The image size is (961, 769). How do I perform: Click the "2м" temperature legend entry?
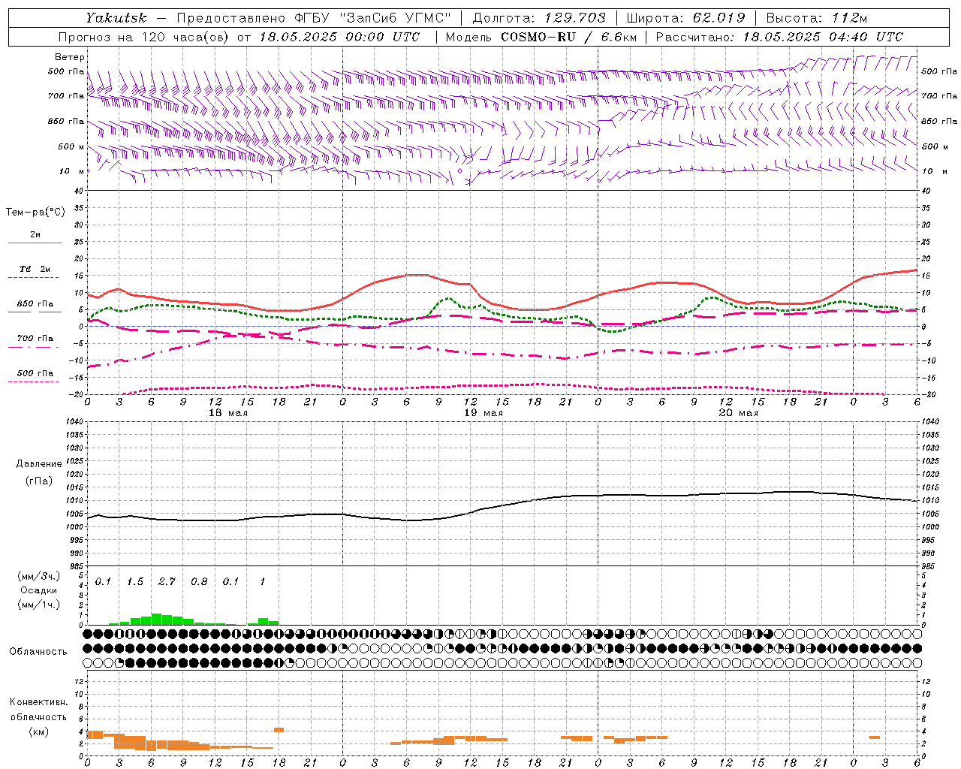(x=35, y=234)
